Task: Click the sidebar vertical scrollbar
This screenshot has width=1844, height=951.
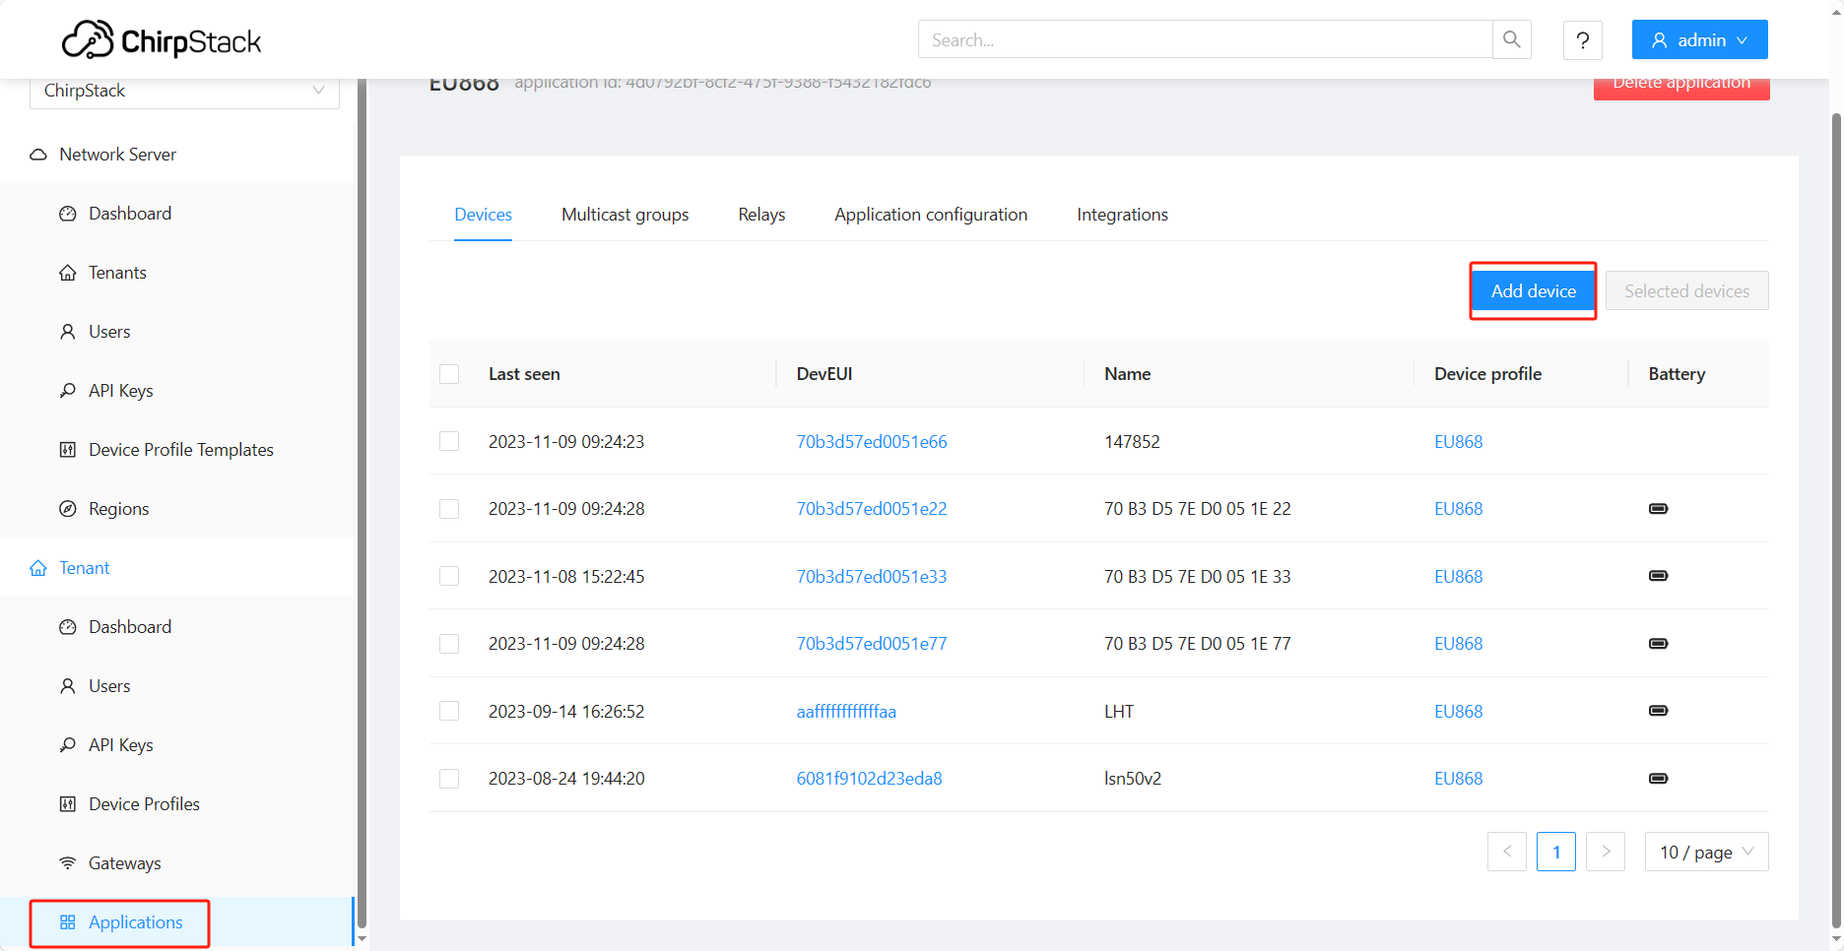Action: [362, 502]
